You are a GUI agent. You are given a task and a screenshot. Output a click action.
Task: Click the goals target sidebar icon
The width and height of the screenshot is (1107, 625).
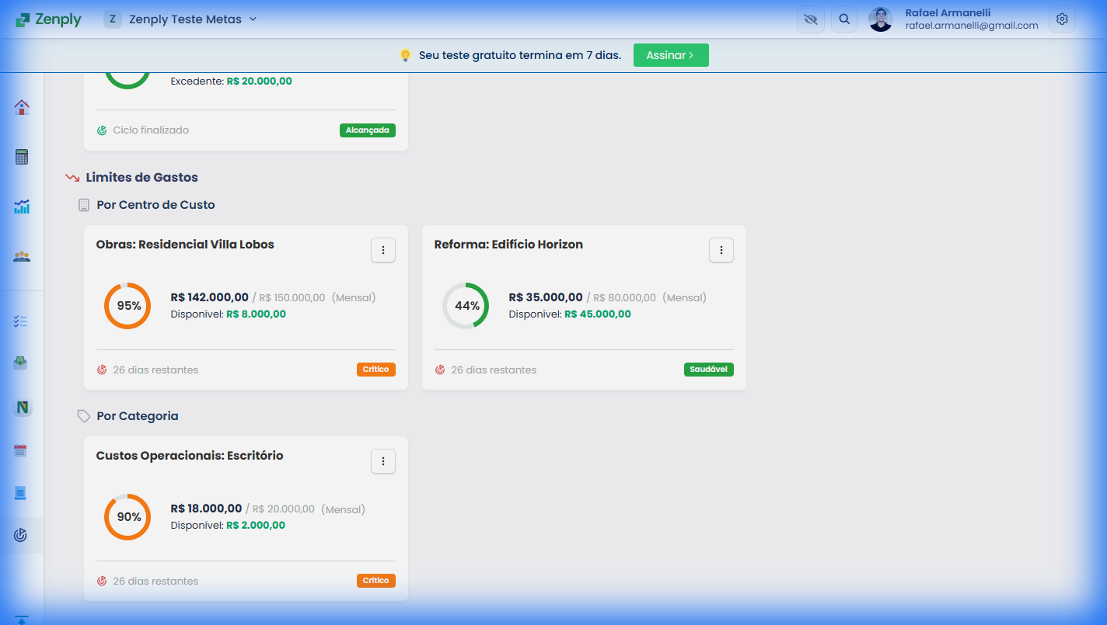21,535
